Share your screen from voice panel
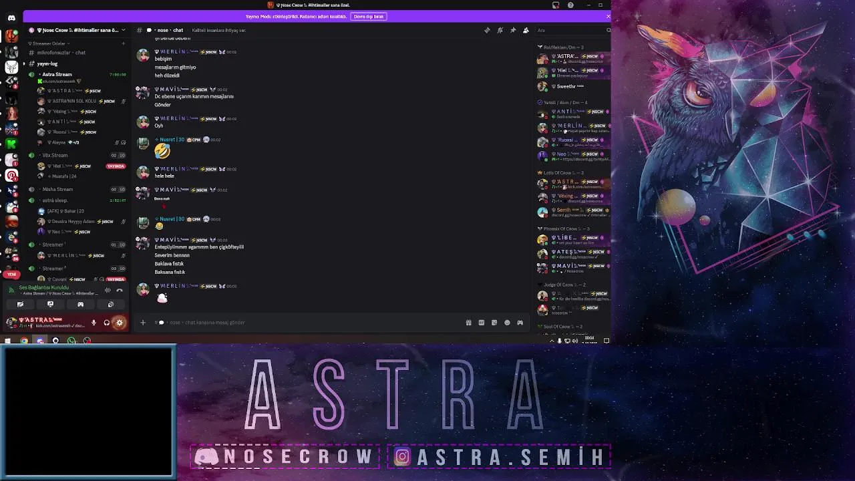Viewport: 855px width, 481px height. tap(50, 305)
